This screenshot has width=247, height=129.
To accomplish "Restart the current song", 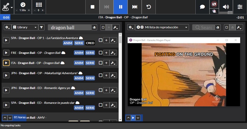I will 149,7.
